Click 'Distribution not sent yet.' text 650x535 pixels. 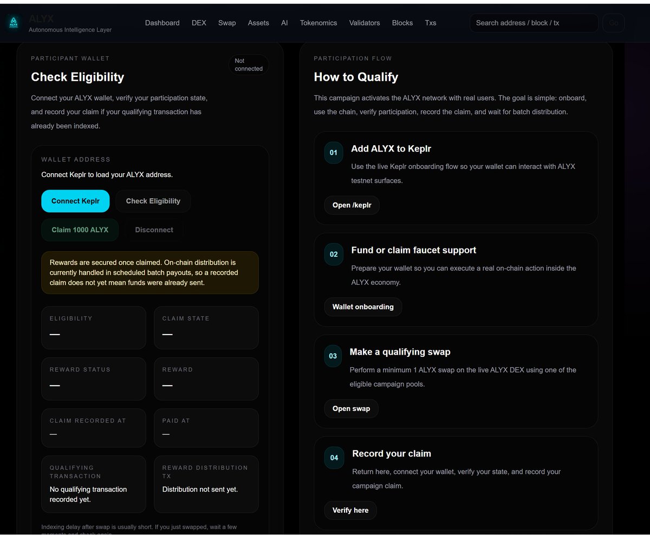200,489
